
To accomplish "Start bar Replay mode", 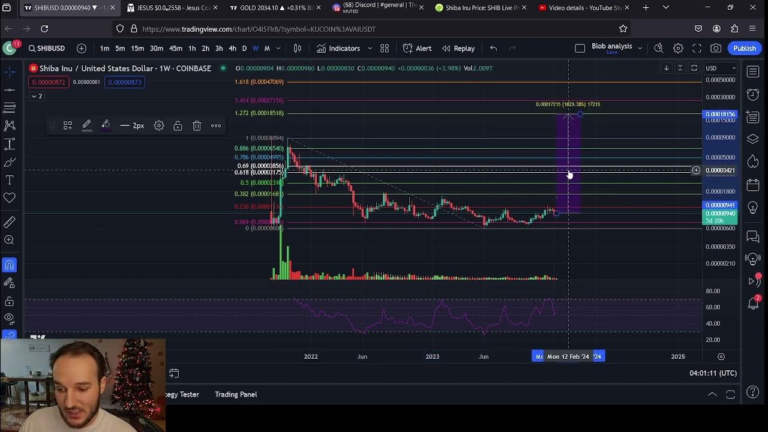I will click(x=458, y=48).
